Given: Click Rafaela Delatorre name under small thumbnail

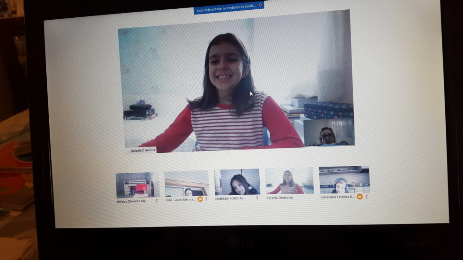Looking at the screenshot, I should 280,198.
